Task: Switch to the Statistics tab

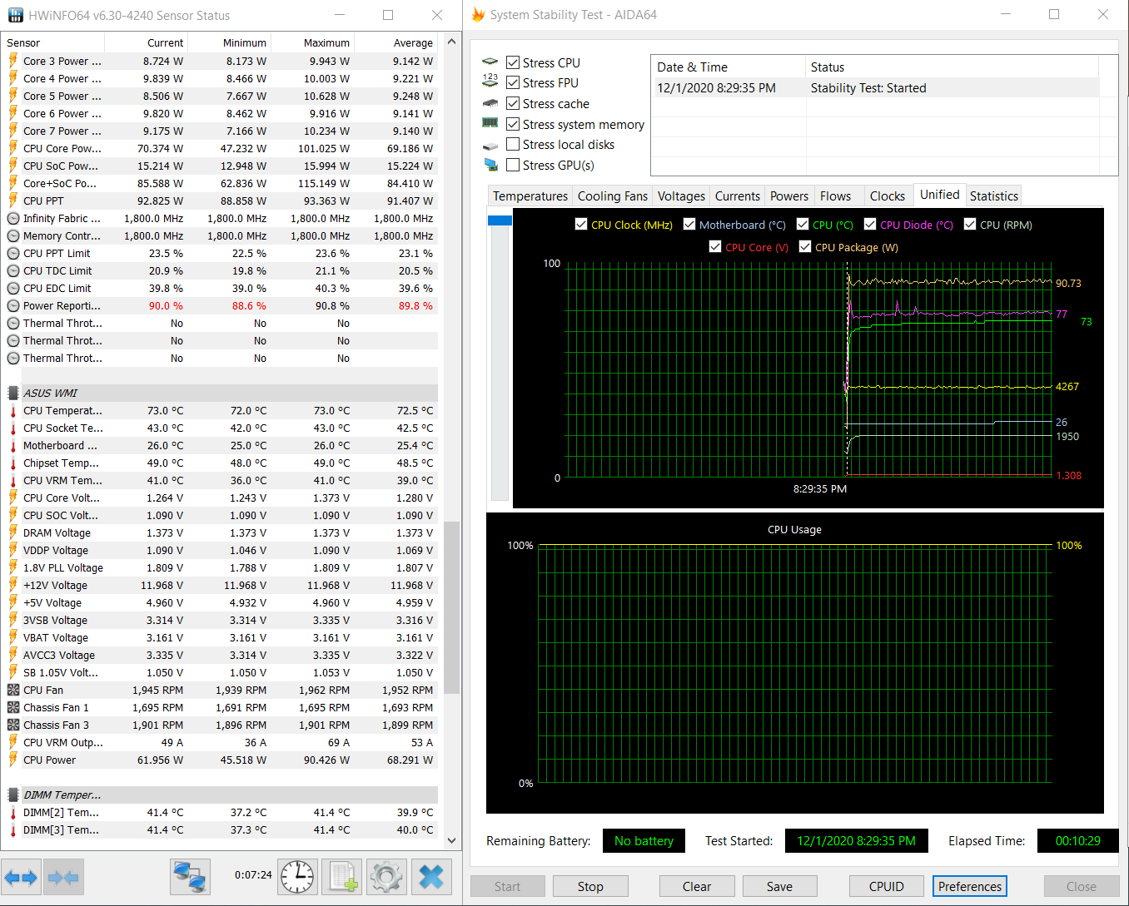Action: (994, 196)
